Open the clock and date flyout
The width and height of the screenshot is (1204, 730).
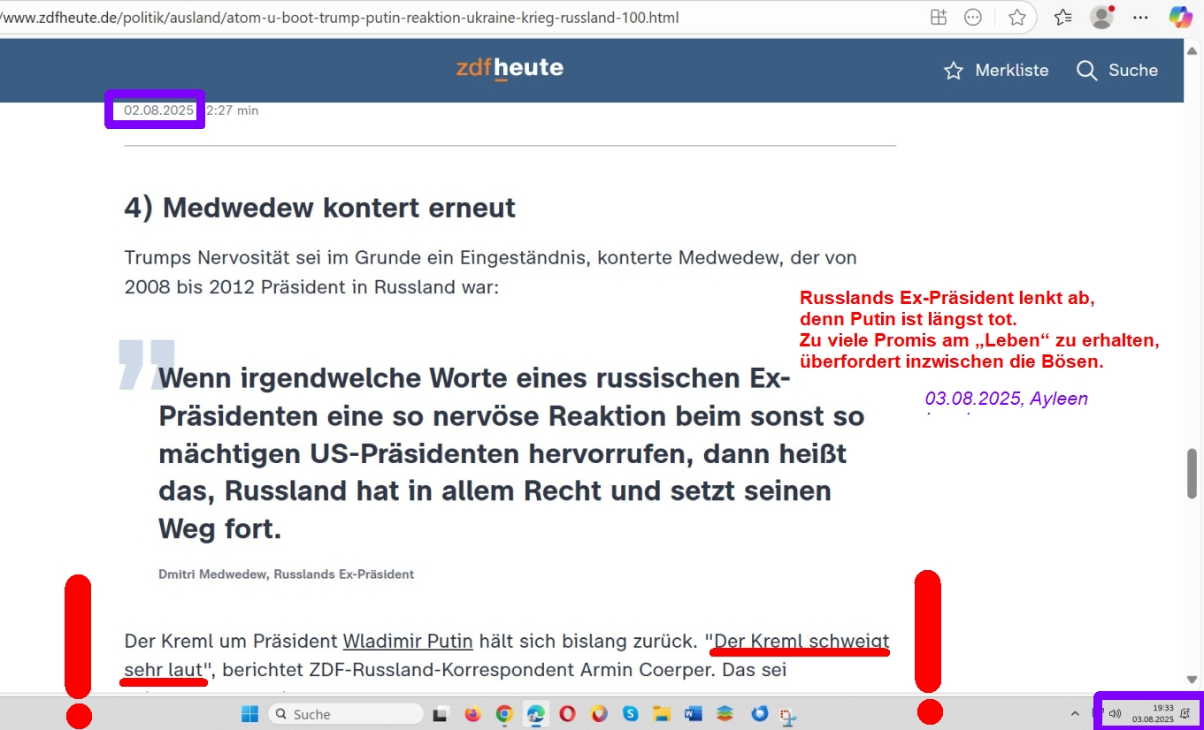pyautogui.click(x=1153, y=713)
